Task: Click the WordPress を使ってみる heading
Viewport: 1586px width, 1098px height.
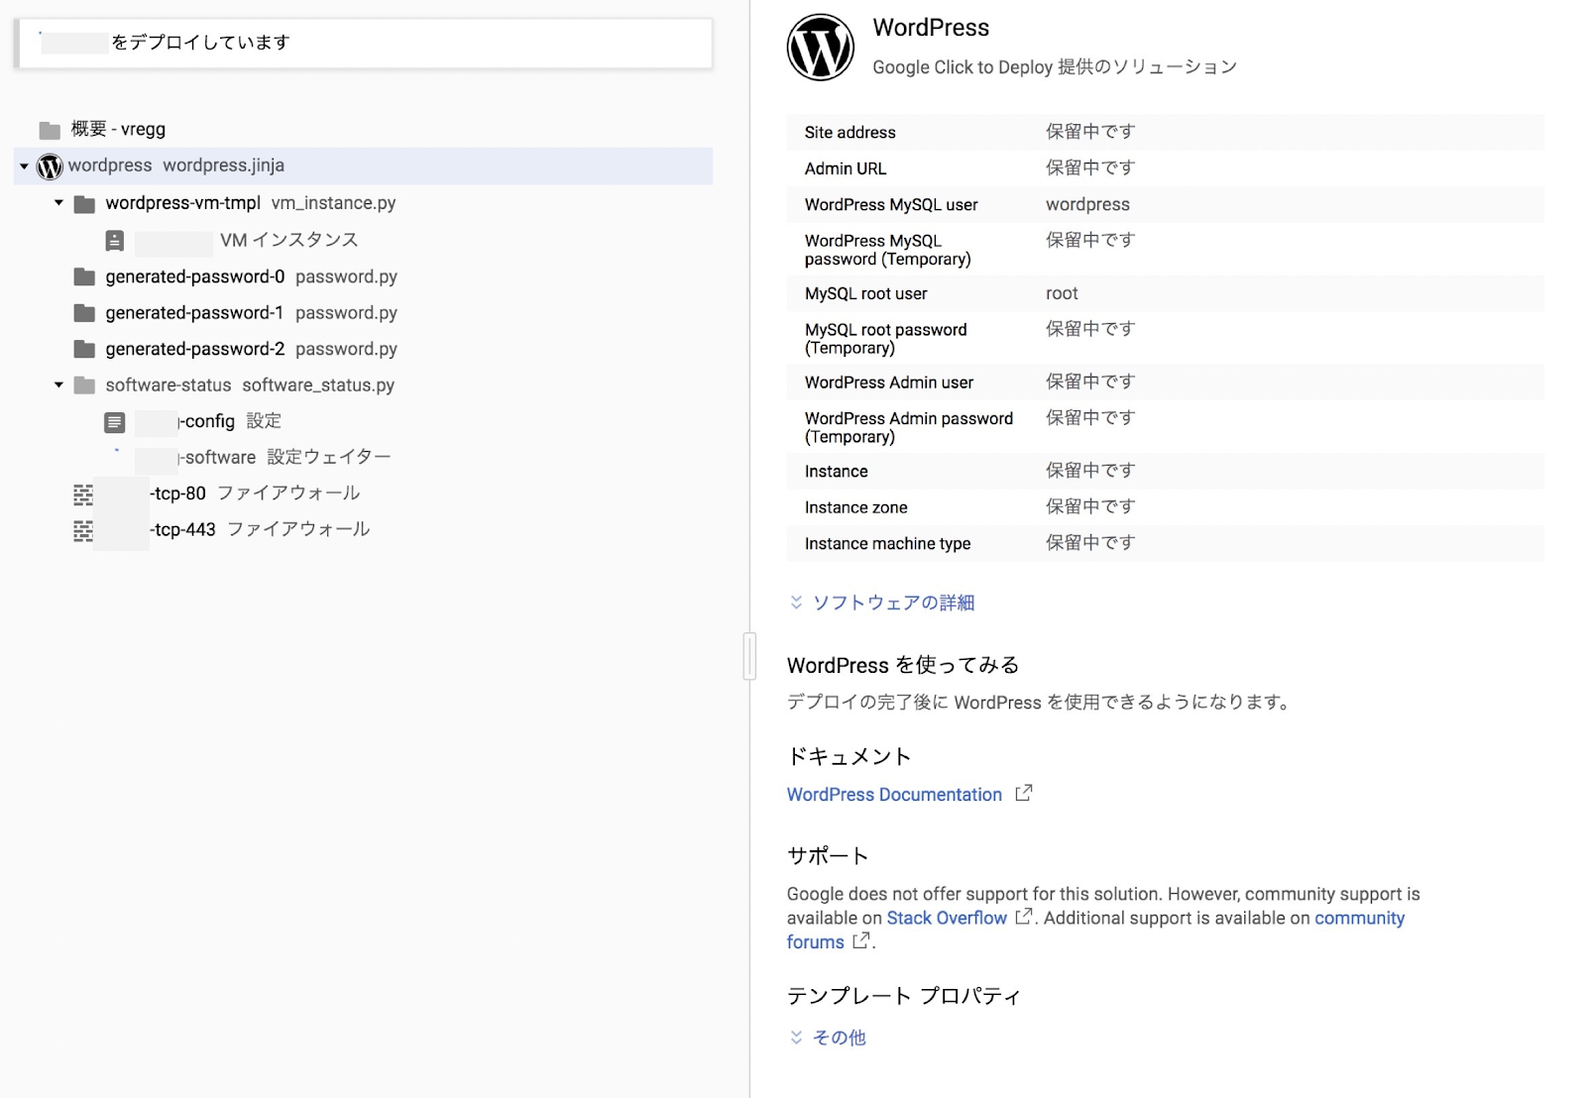Action: click(x=903, y=665)
